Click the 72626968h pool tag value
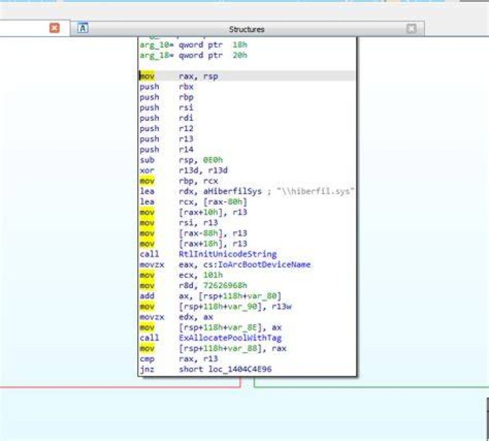The width and height of the screenshot is (489, 441). (225, 285)
